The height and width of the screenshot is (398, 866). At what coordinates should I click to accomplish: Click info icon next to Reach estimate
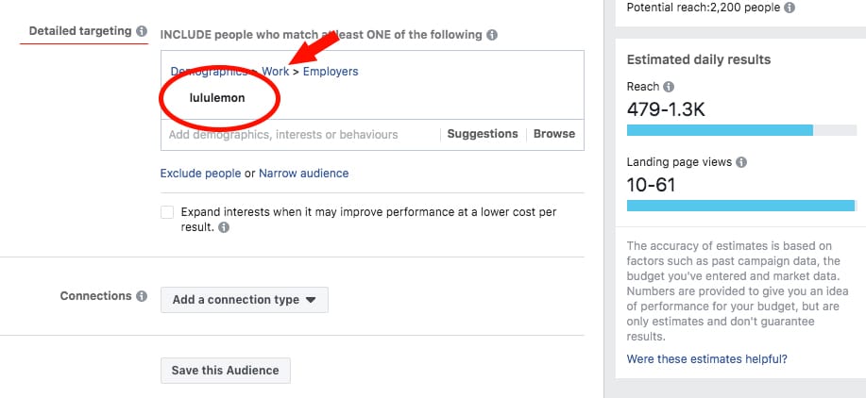668,87
